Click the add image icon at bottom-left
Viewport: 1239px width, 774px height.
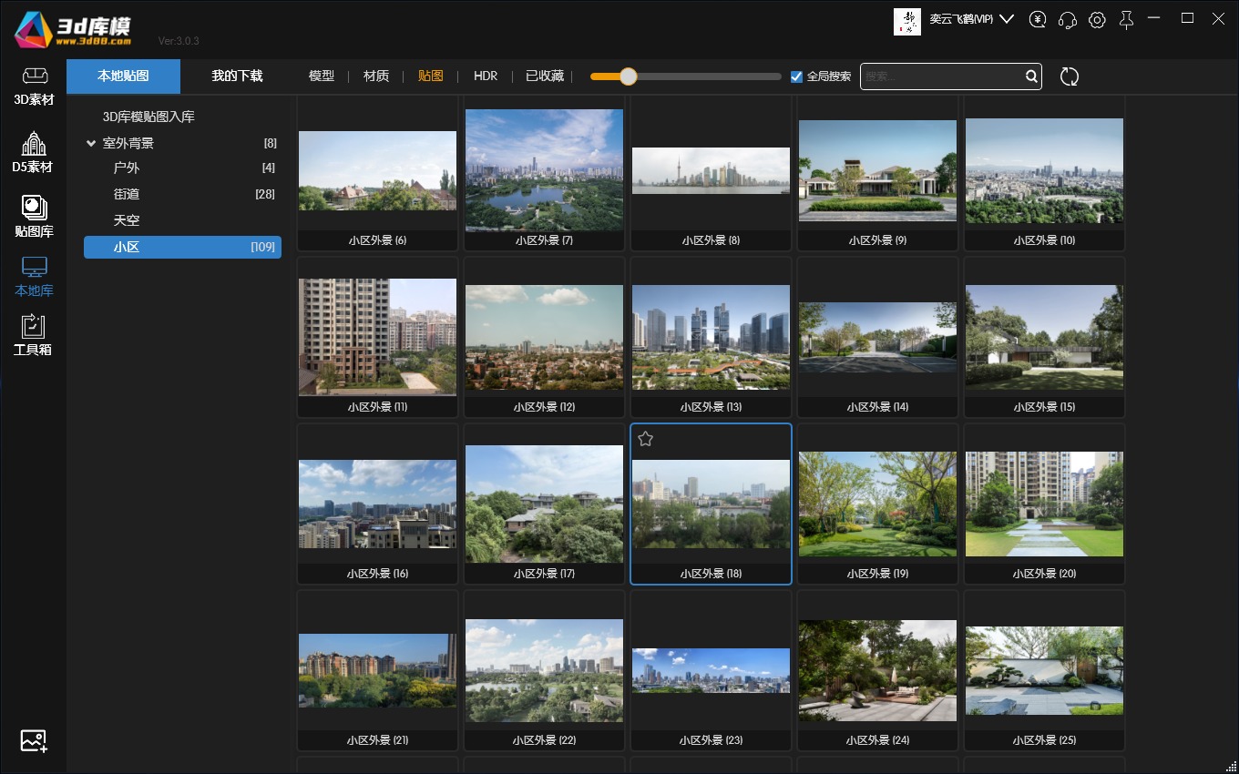(x=34, y=740)
